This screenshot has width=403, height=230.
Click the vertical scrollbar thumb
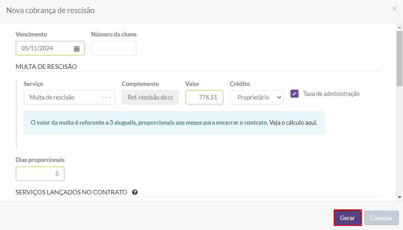[x=399, y=59]
